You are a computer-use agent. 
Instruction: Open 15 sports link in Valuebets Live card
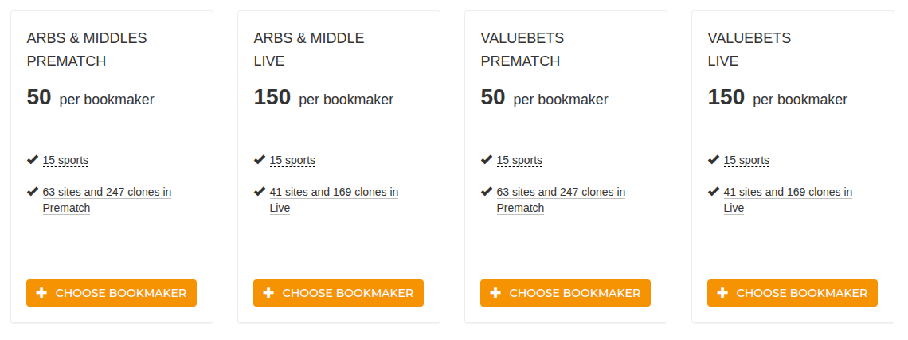click(x=746, y=160)
